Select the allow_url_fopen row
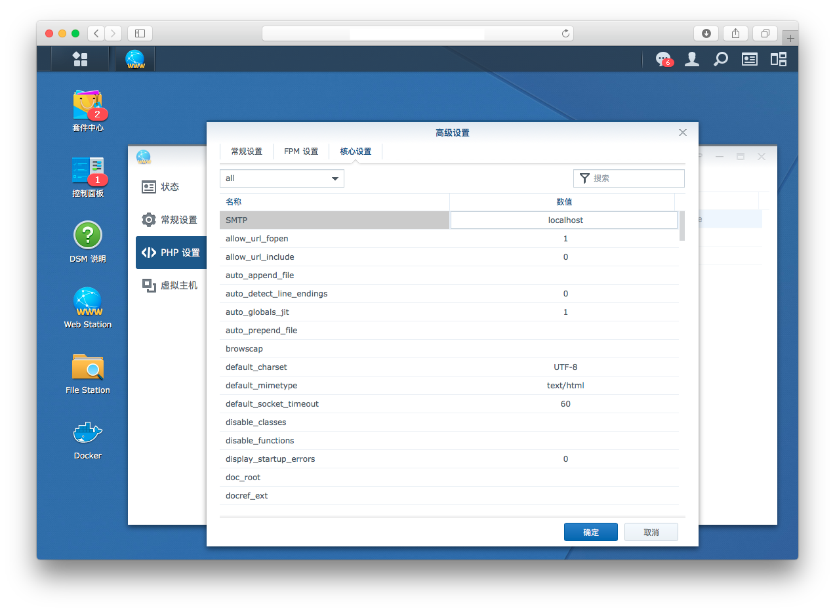Screen dimensions: 835x612 point(449,239)
